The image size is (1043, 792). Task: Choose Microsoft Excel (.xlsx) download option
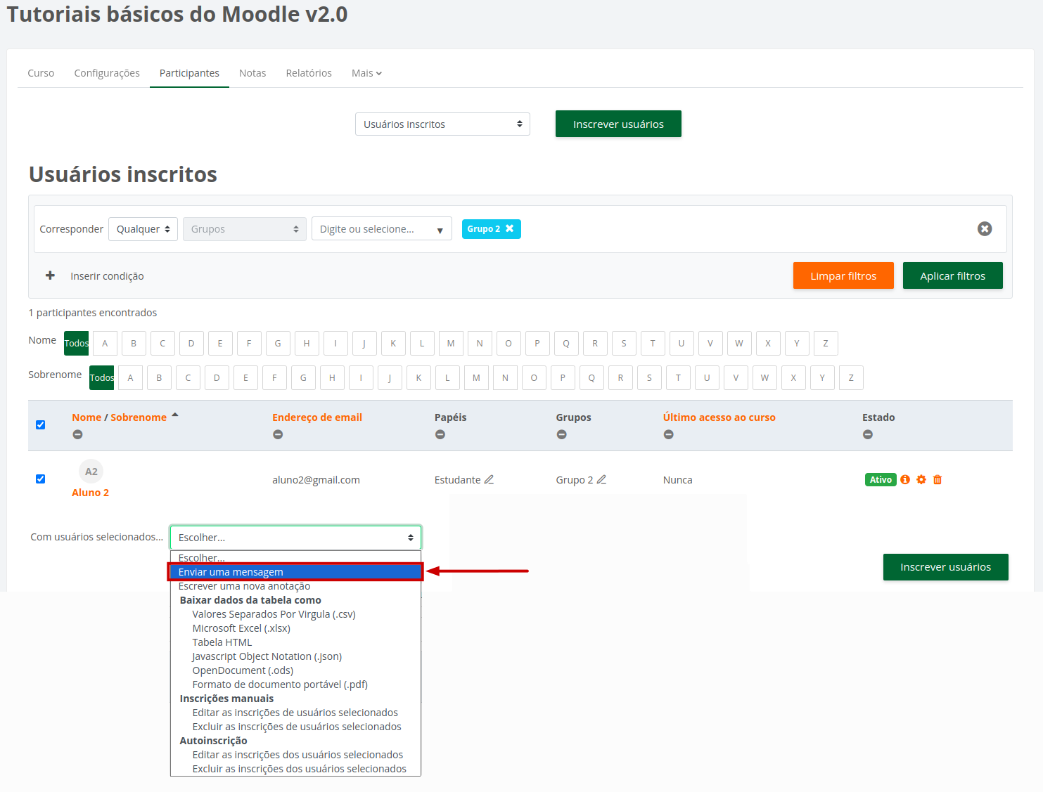coord(241,628)
